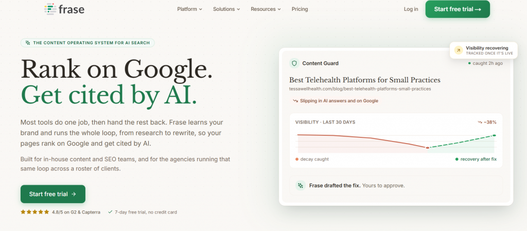
Task: Click the Best Telehealth Platforms title
Action: pyautogui.click(x=365, y=80)
